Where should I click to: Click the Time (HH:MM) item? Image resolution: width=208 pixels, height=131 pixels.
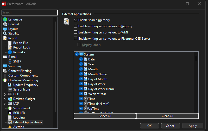(x=99, y=104)
